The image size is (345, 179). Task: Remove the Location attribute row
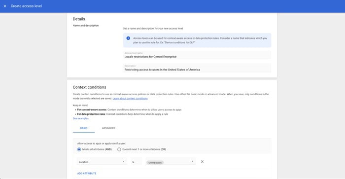coord(202,162)
